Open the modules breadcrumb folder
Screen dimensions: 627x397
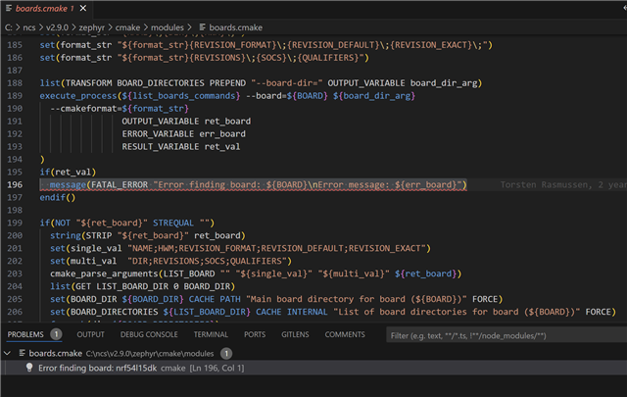point(168,27)
